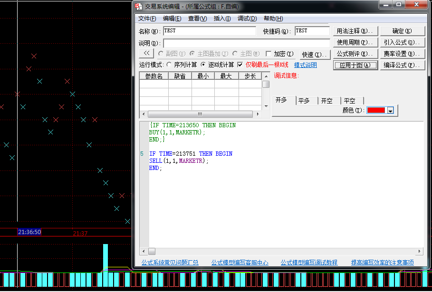Click parameter table scroll up arrow
Image resolution: width=432 pixels, height=292 pixels.
pos(266,76)
